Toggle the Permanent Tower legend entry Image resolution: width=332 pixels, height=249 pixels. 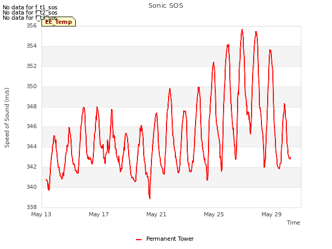point(165,239)
